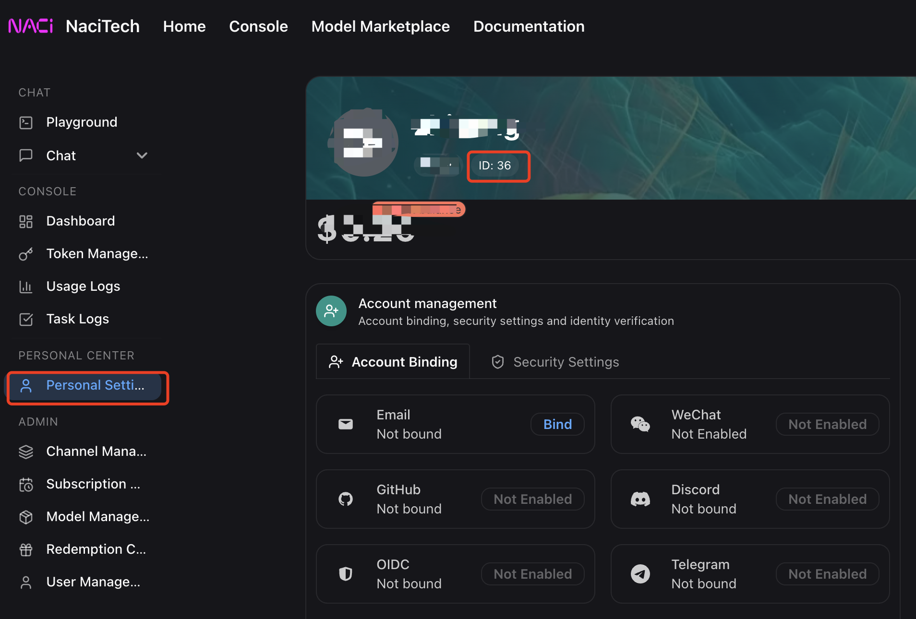Click the Dashboard grid icon

[x=26, y=221]
